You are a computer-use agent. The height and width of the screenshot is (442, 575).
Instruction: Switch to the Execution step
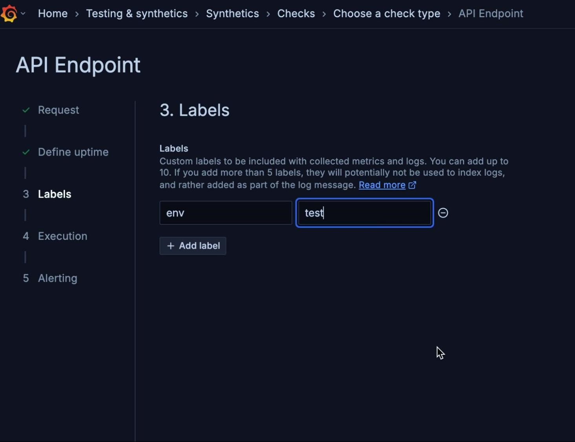click(x=62, y=236)
